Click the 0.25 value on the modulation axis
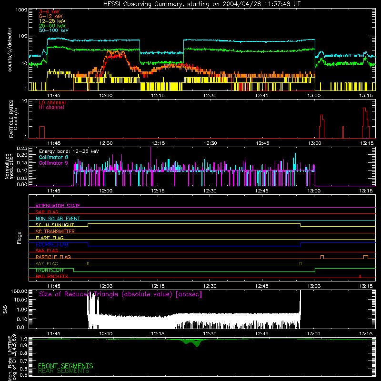381x381 pixels. [22, 148]
